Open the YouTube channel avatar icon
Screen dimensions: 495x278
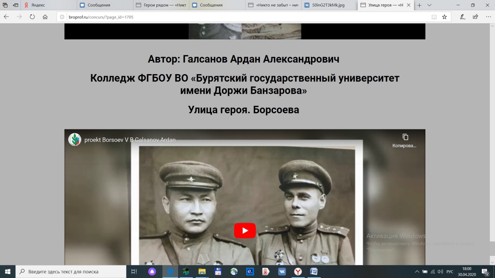(75, 139)
